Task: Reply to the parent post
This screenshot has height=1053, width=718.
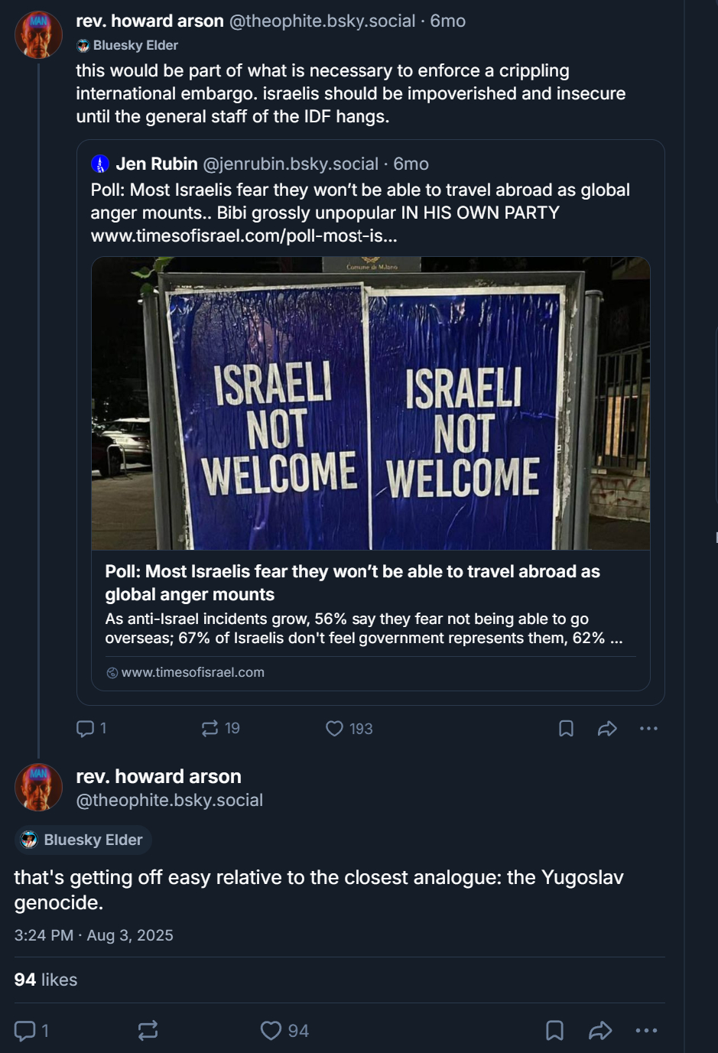Action: coord(86,729)
